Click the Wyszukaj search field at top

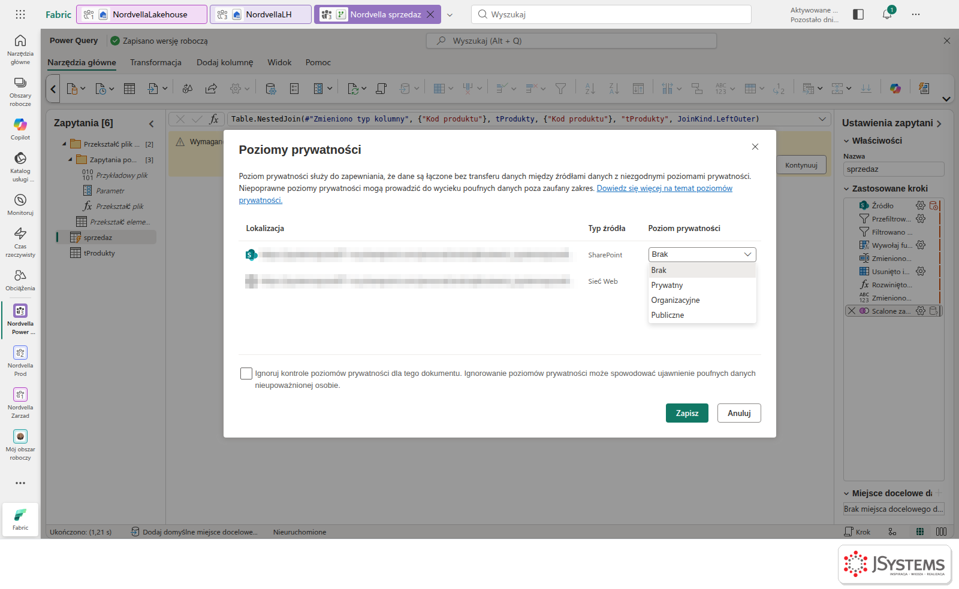[x=611, y=14]
